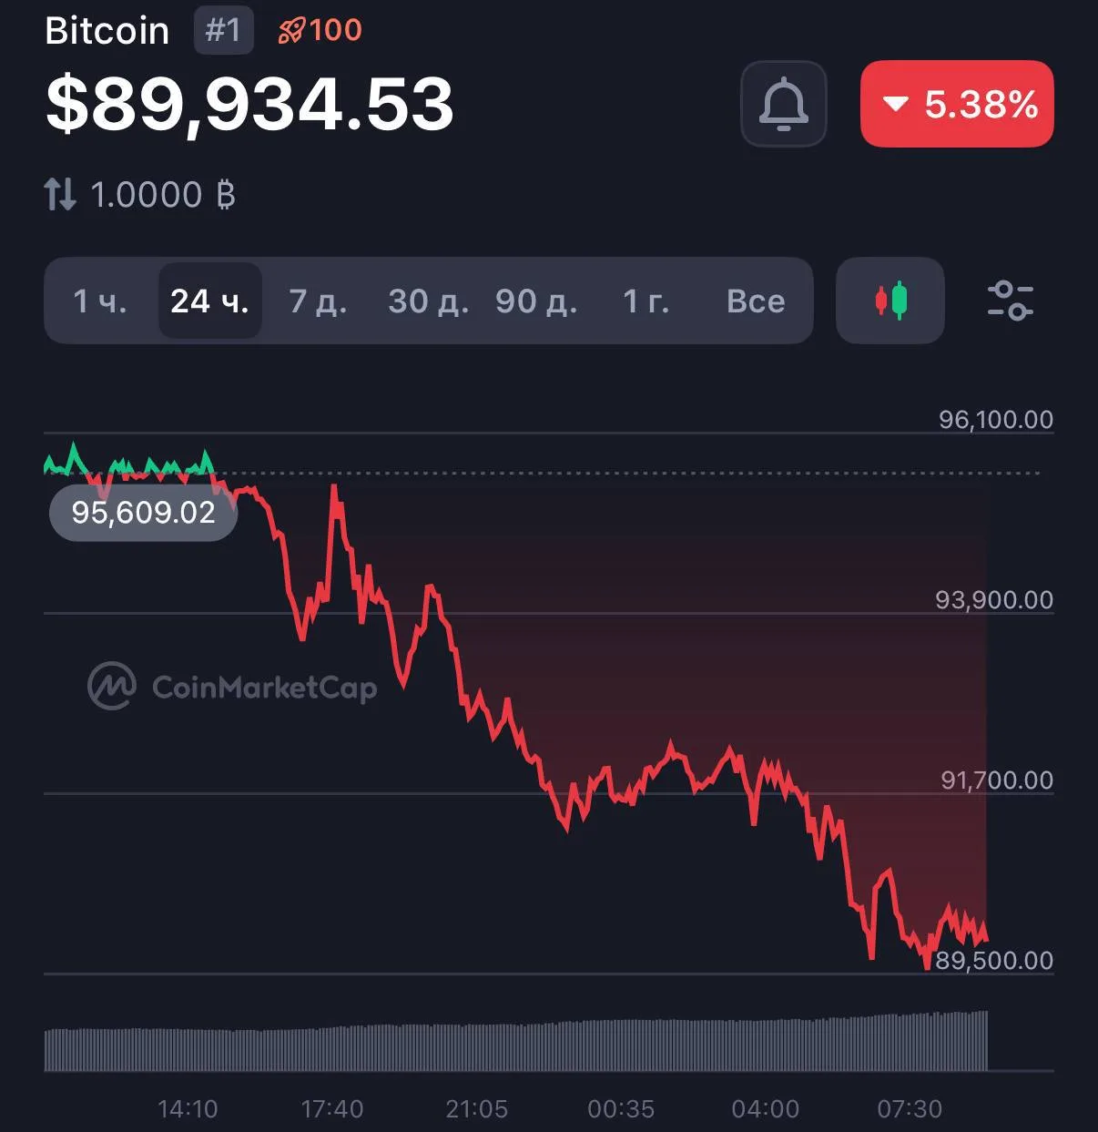This screenshot has height=1132, width=1098.
Task: Show the 1 г. yearly chart
Action: 646,301
